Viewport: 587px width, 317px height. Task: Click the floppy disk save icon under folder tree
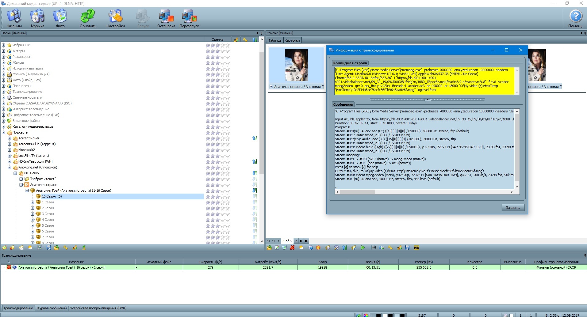click(x=48, y=248)
